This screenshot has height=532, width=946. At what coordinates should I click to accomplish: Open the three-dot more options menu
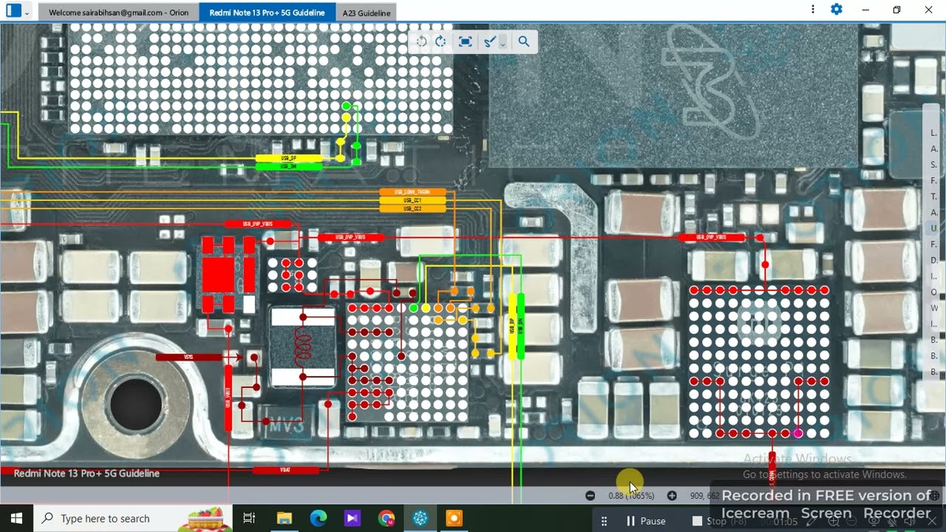coord(813,10)
